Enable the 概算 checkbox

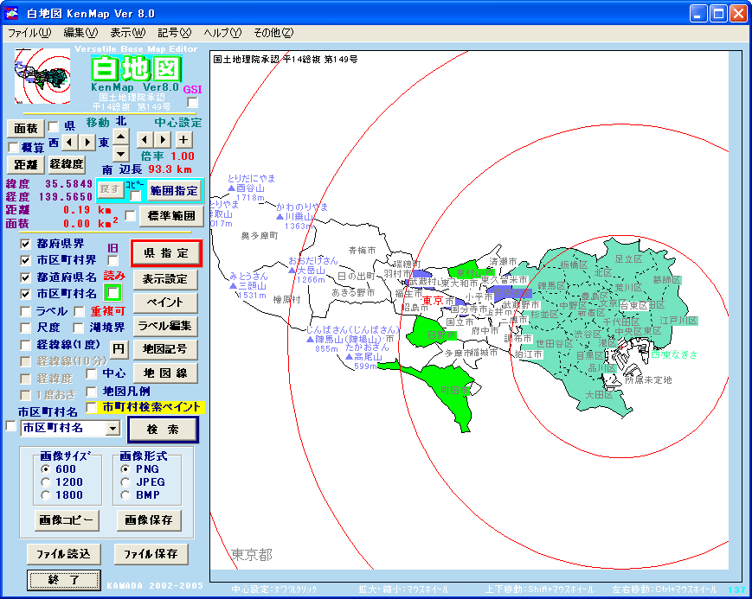pyautogui.click(x=14, y=147)
